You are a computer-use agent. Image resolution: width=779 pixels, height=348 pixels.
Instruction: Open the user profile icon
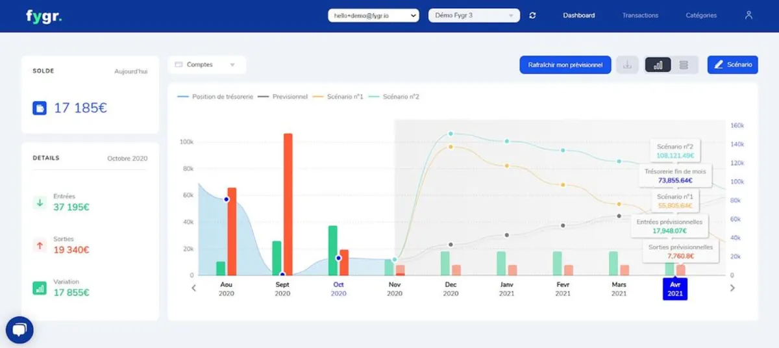(x=748, y=15)
